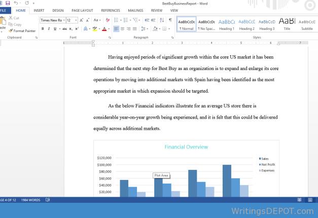The width and height of the screenshot is (318, 218).
Task: Click the Financial Overview chart title
Action: tap(186, 147)
